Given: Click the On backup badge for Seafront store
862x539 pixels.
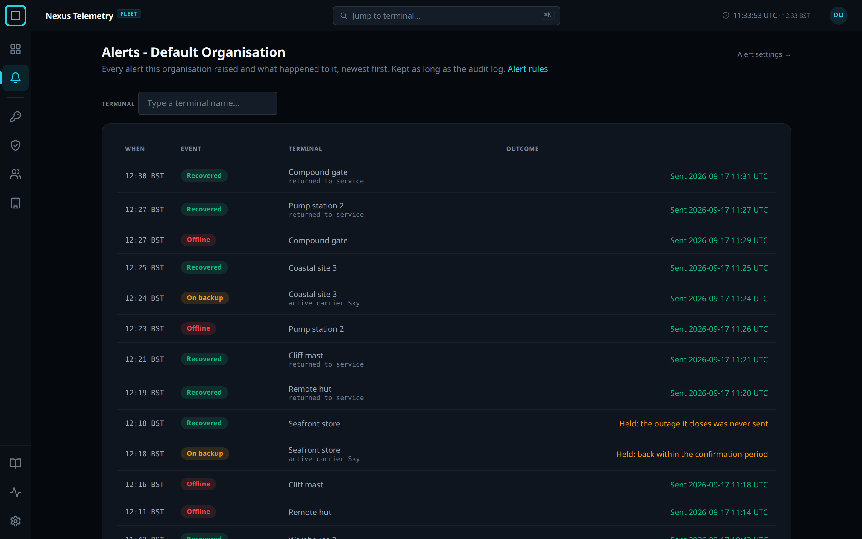Looking at the screenshot, I should [x=205, y=454].
